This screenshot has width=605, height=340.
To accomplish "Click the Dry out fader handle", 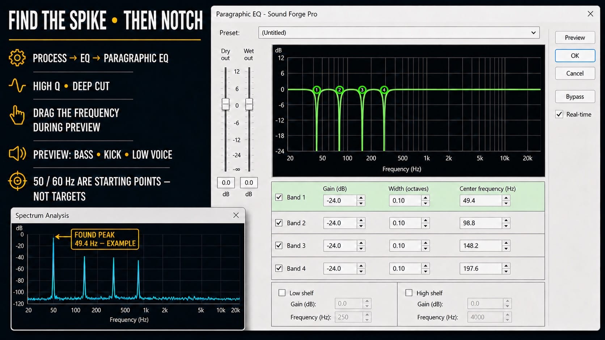I will click(x=225, y=104).
